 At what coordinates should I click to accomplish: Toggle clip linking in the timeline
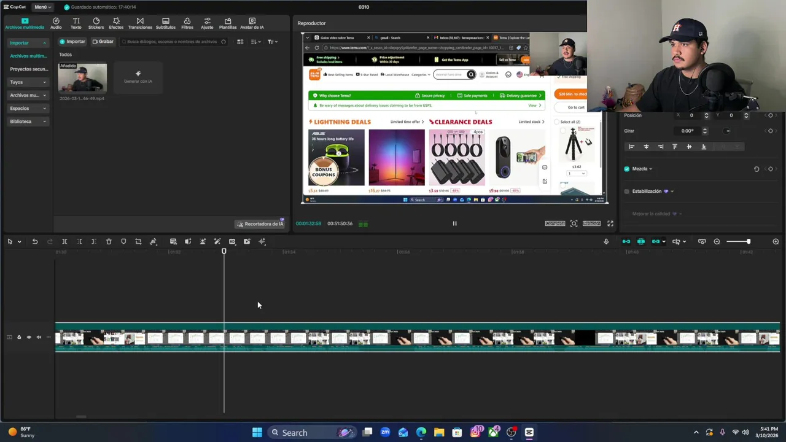pyautogui.click(x=656, y=241)
